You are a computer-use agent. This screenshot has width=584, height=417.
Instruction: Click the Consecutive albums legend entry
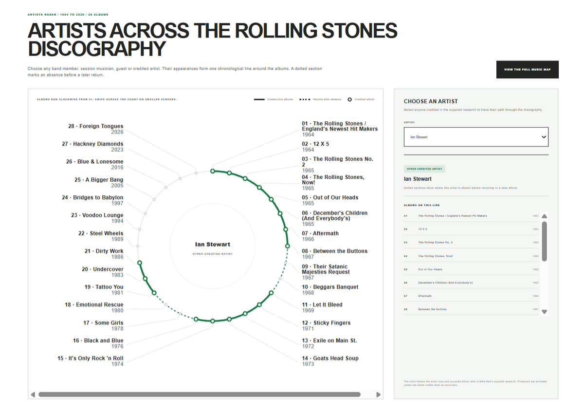tap(274, 99)
